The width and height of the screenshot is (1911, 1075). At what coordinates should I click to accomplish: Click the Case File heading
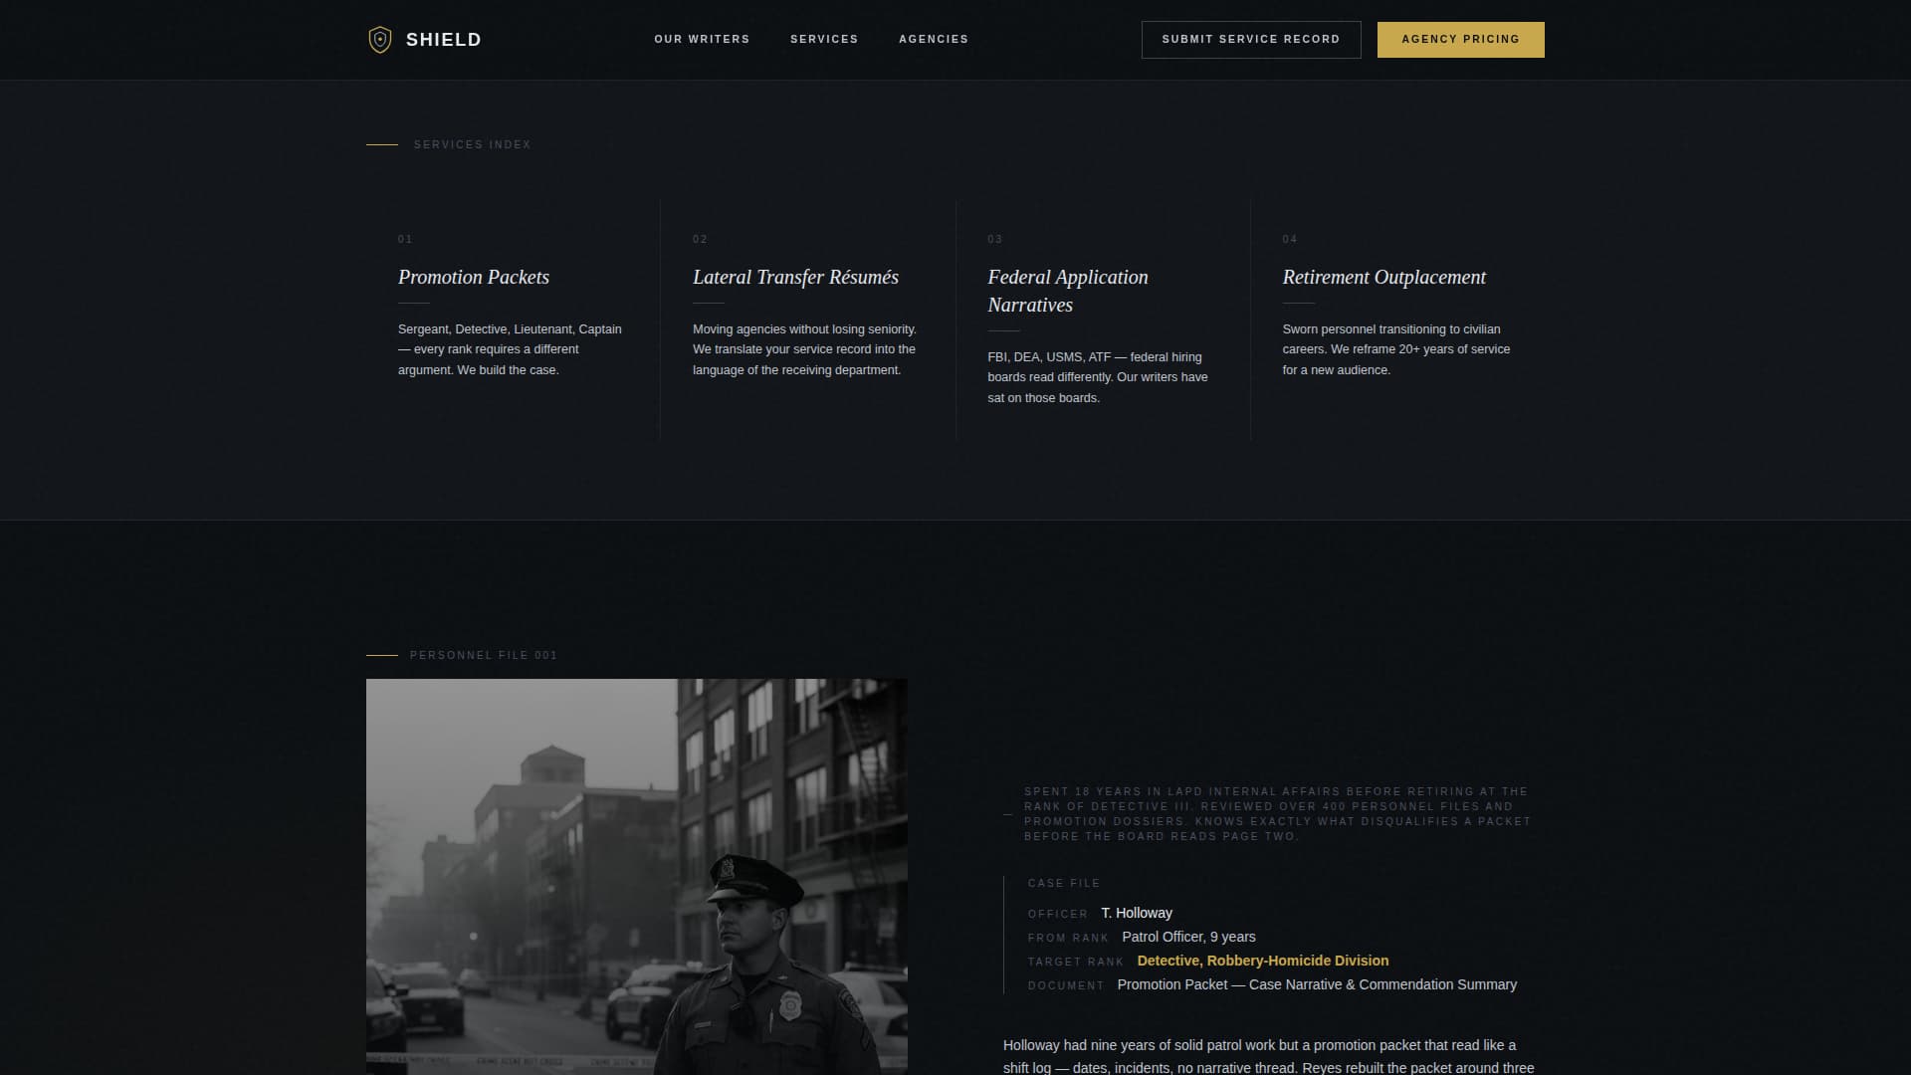pyautogui.click(x=1064, y=883)
